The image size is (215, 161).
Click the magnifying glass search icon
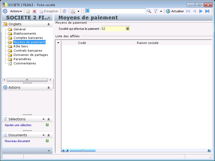pyautogui.click(x=149, y=11)
